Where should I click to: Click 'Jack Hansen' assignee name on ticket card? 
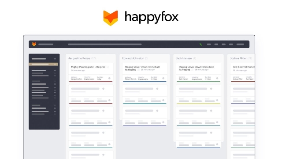pyautogui.click(x=183, y=79)
